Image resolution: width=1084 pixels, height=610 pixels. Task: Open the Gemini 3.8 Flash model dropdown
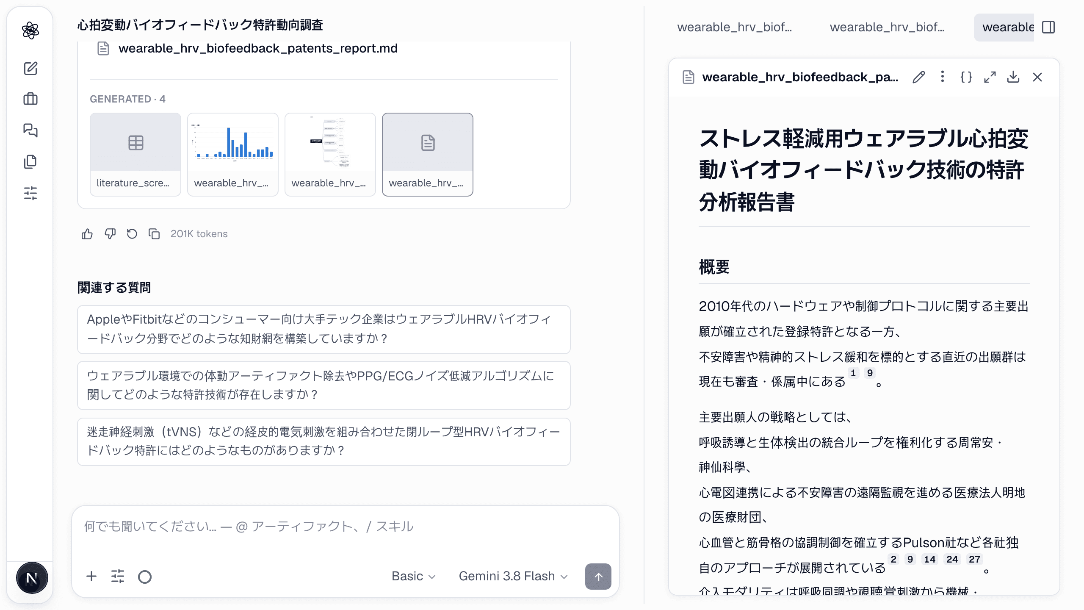(513, 576)
